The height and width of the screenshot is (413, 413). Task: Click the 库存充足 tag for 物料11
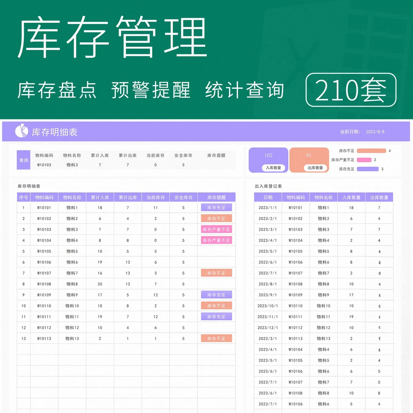[216, 317]
